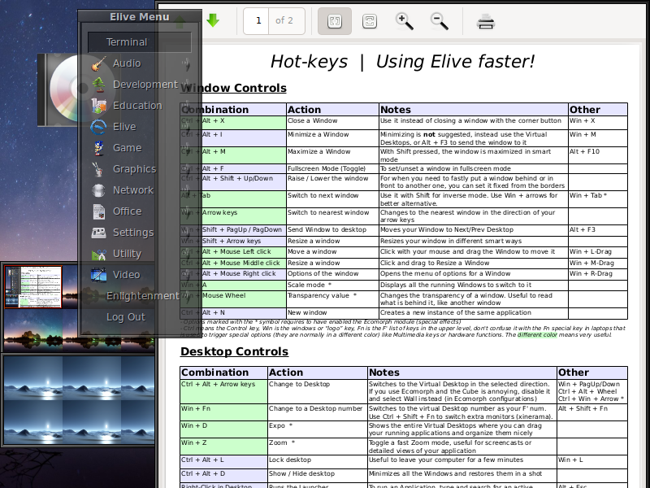Click 'Win + L-Drag' cell
The image size is (650, 488).
(598, 252)
